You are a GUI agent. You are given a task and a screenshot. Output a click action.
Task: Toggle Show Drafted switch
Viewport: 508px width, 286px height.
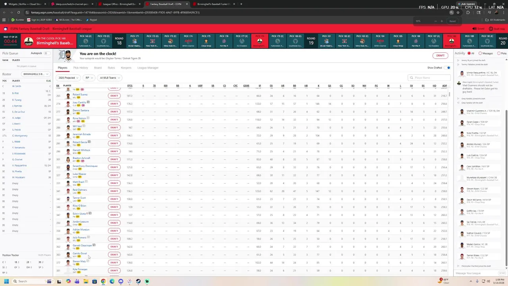point(447,68)
